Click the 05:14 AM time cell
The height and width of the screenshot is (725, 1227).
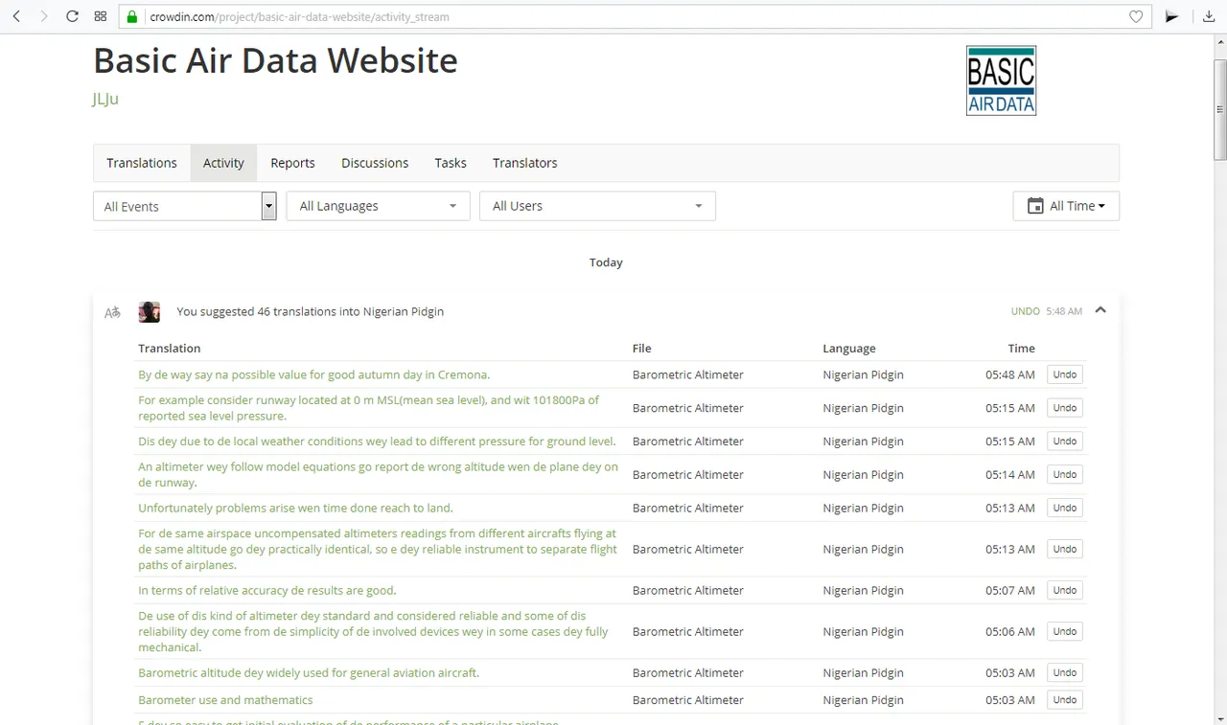(x=1010, y=475)
